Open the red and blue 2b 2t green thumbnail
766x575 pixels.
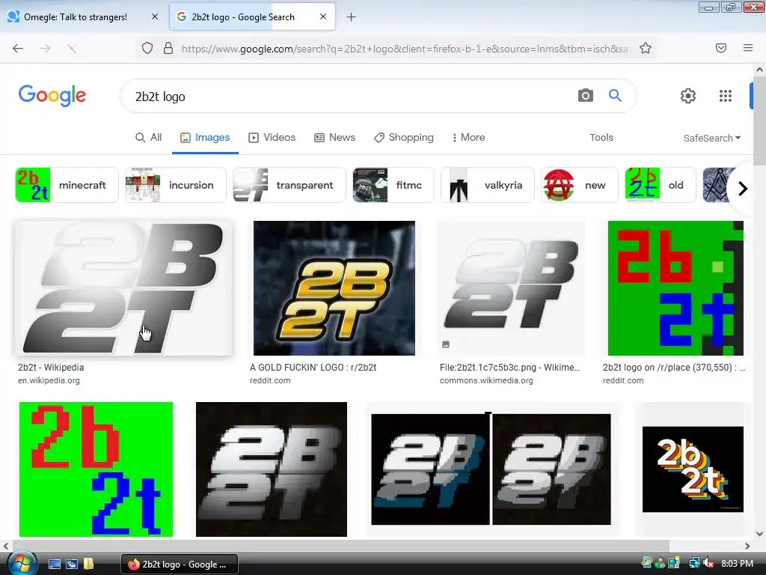96,469
